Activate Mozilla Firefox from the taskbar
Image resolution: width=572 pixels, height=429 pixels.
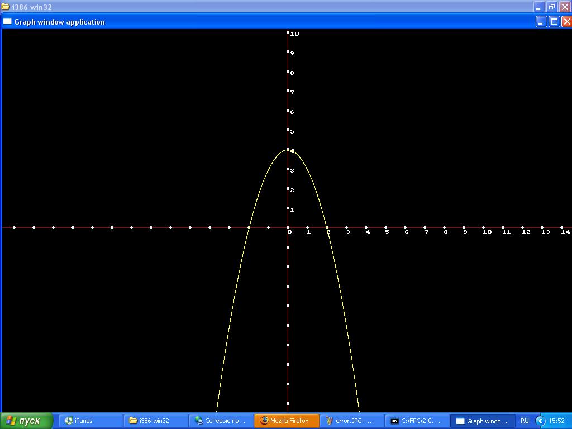pyautogui.click(x=286, y=421)
